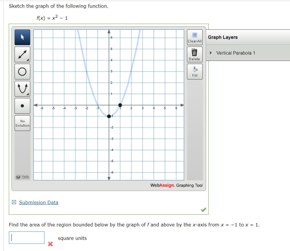Image resolution: width=290 pixels, height=251 pixels.
Task: Click the No Solution button
Action: point(22,123)
